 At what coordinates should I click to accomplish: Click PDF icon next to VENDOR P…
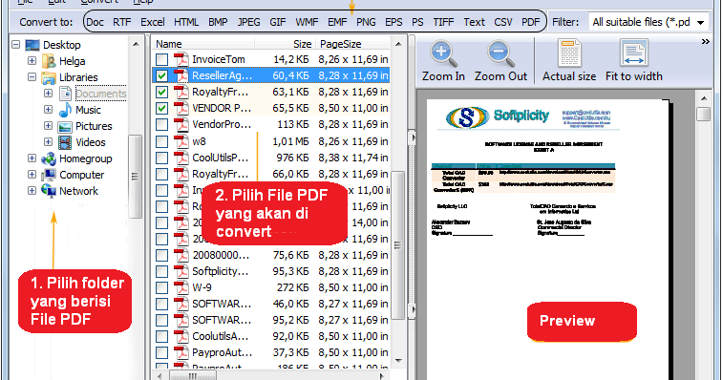(x=181, y=109)
